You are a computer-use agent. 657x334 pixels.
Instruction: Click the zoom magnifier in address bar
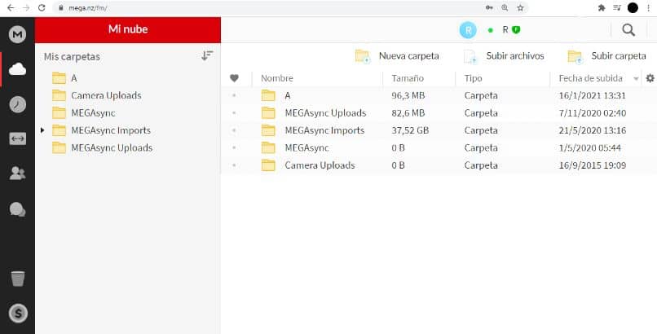[x=505, y=8]
